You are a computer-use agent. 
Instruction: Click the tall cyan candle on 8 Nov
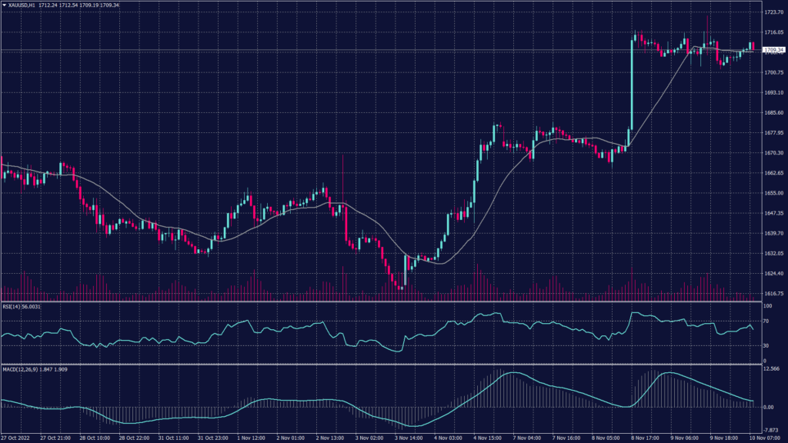pyautogui.click(x=631, y=91)
